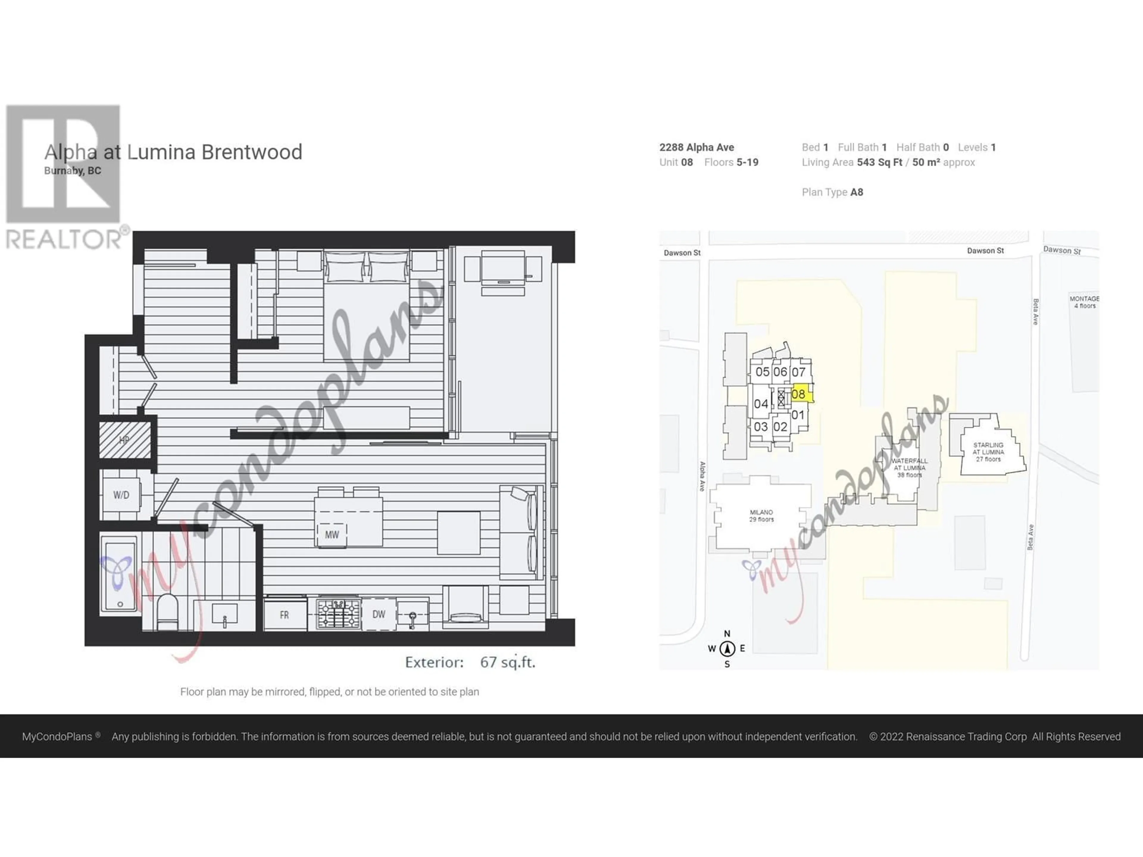Click the Starling at Lumina building label
Image resolution: width=1143 pixels, height=857 pixels.
pos(988,452)
